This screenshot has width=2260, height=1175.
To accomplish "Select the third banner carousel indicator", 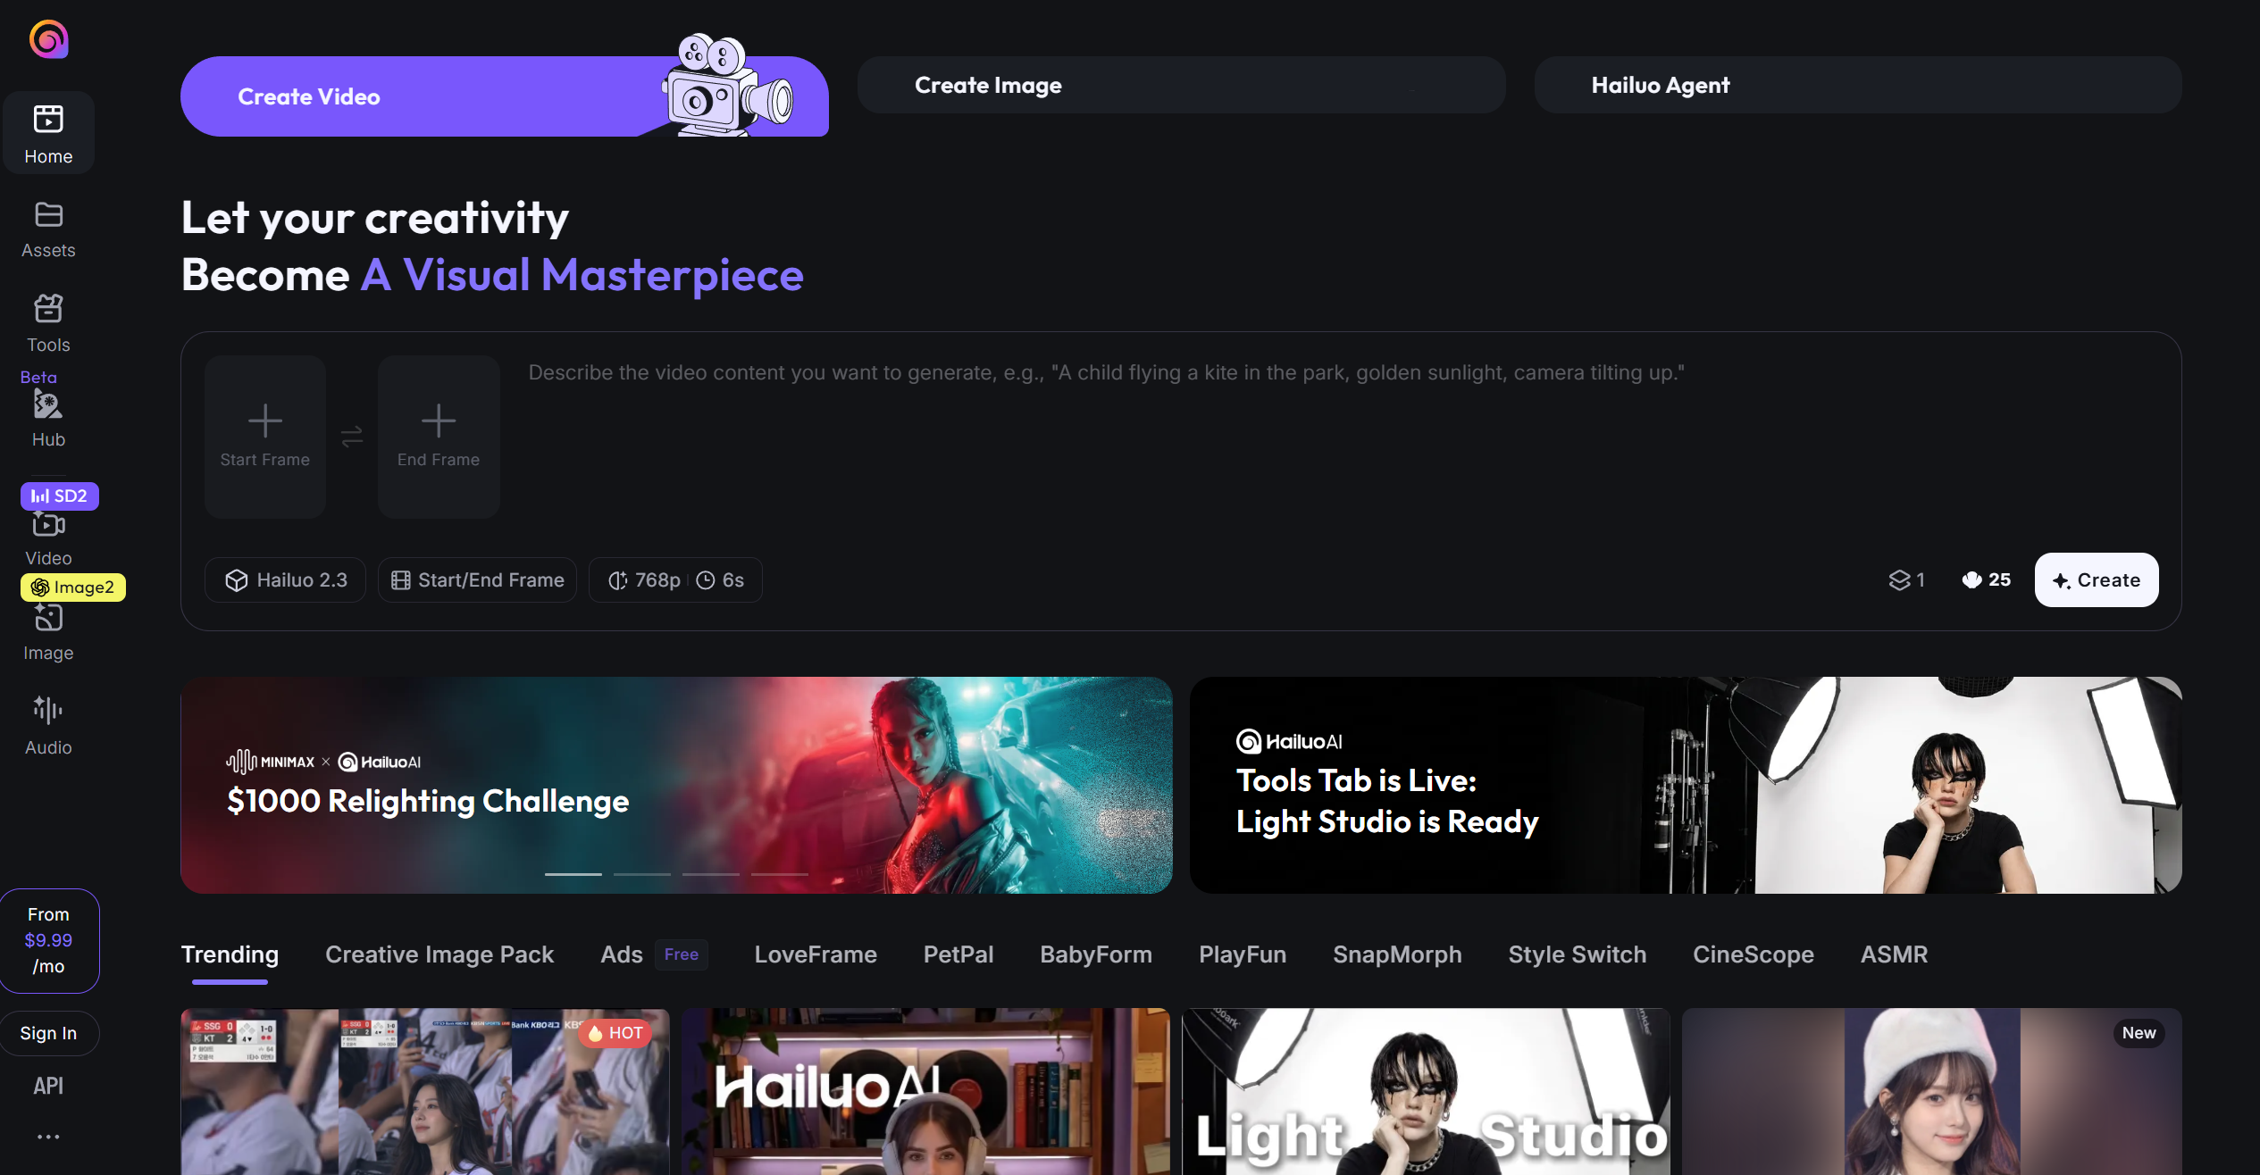I will point(711,874).
